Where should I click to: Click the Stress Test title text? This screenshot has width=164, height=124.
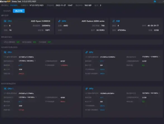click(x=16, y=1)
